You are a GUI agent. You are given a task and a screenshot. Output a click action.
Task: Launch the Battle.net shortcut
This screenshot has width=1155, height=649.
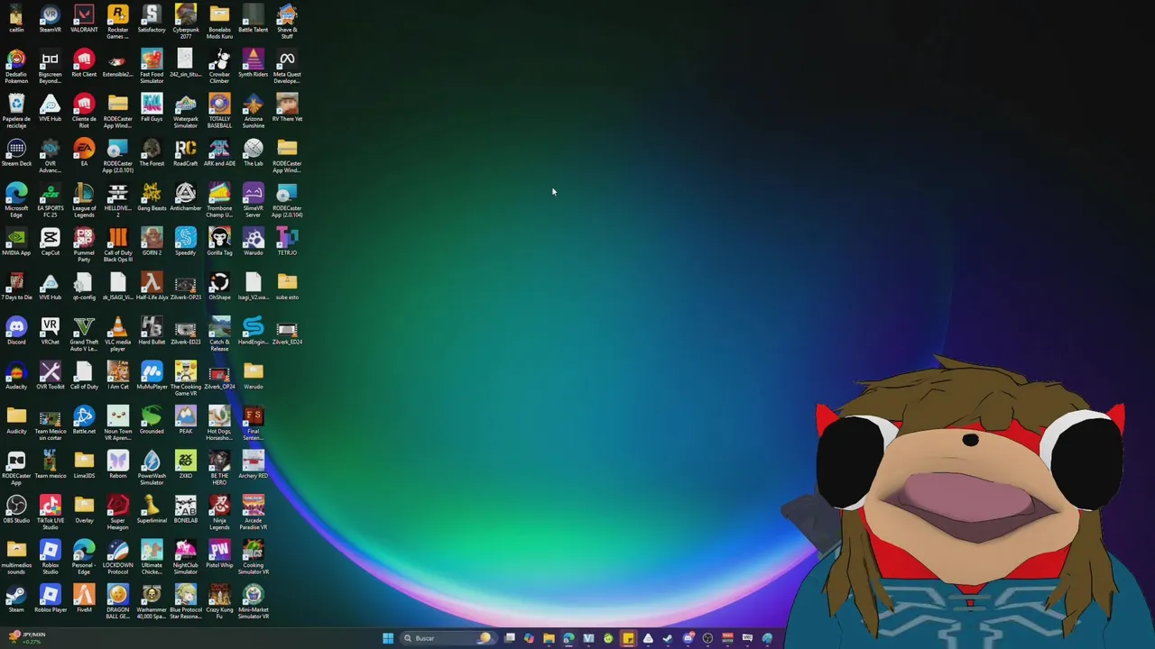(84, 420)
